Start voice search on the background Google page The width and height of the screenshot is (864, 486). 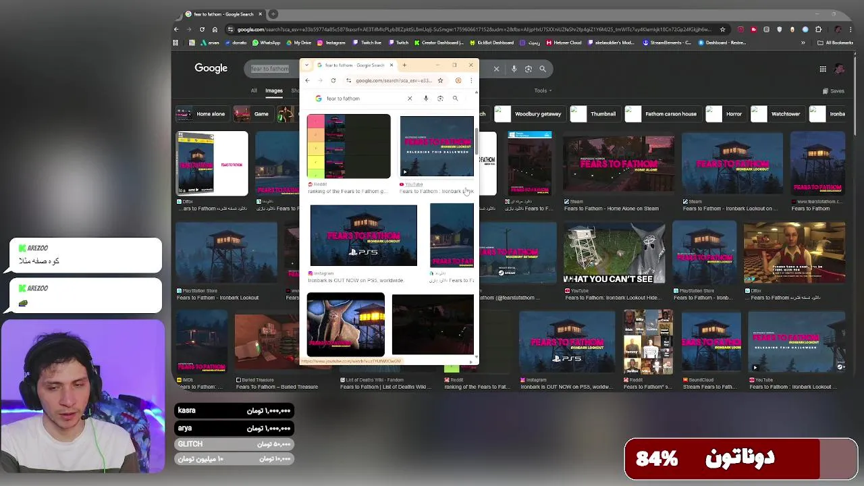coord(514,69)
